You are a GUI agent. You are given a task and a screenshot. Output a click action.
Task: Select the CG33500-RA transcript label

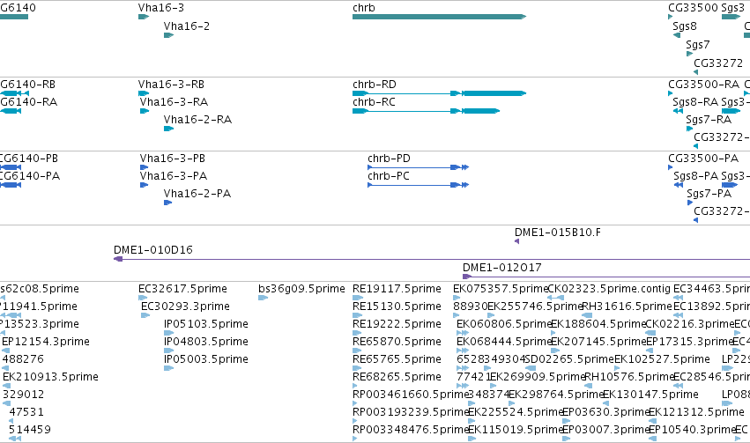703,85
